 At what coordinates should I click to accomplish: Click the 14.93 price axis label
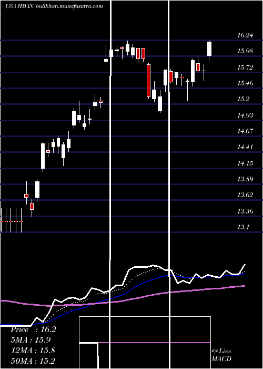(x=245, y=115)
